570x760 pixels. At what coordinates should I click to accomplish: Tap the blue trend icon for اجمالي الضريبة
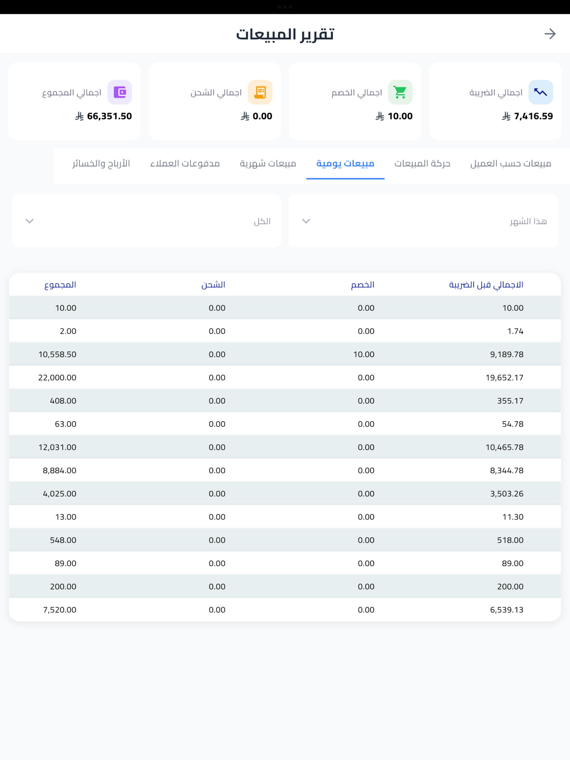click(540, 92)
